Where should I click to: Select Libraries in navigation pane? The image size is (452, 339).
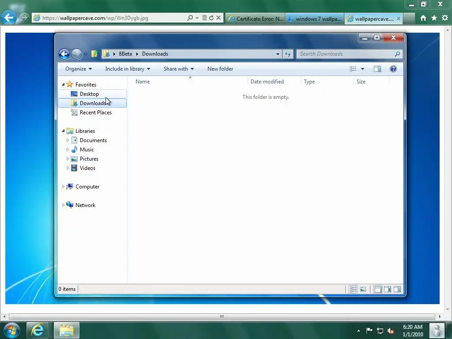[x=85, y=131]
